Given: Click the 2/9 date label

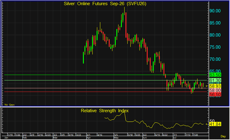Looking at the screenshot, I should click(x=32, y=135).
